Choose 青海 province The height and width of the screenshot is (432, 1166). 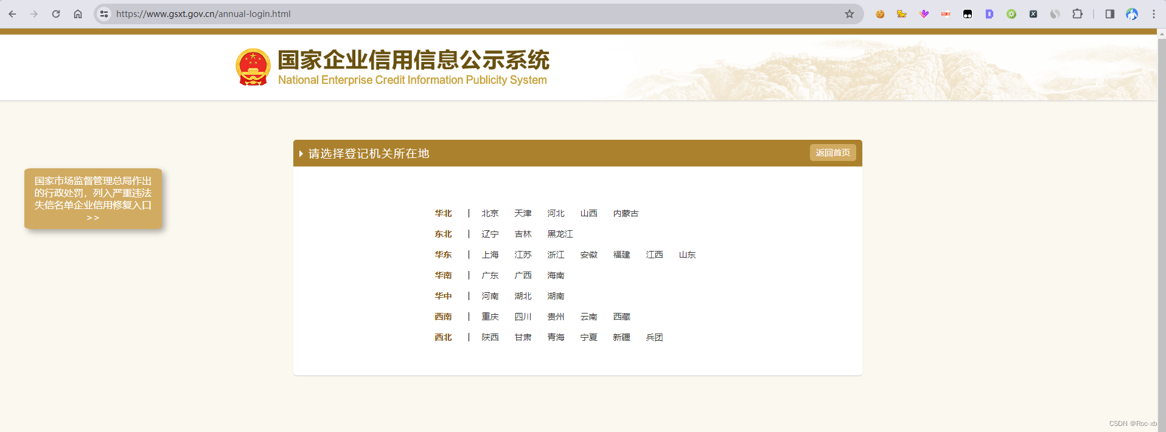(556, 337)
